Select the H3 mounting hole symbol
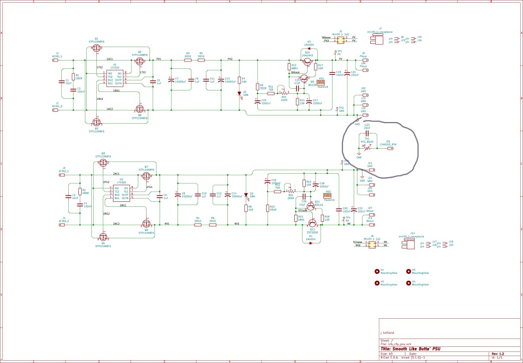 (409, 271)
